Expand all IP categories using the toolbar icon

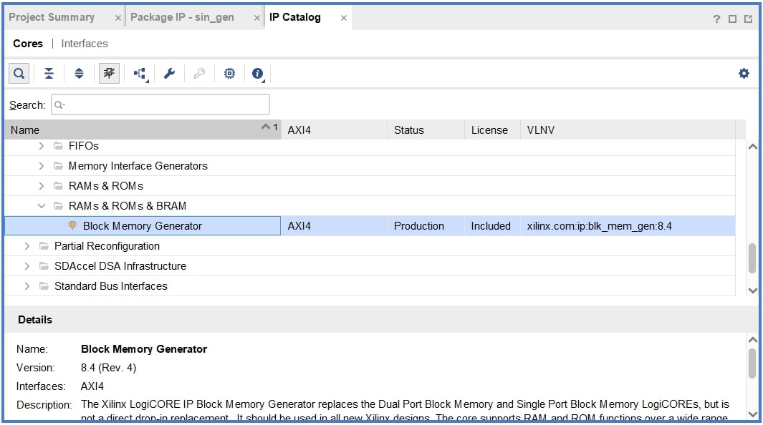(x=79, y=72)
